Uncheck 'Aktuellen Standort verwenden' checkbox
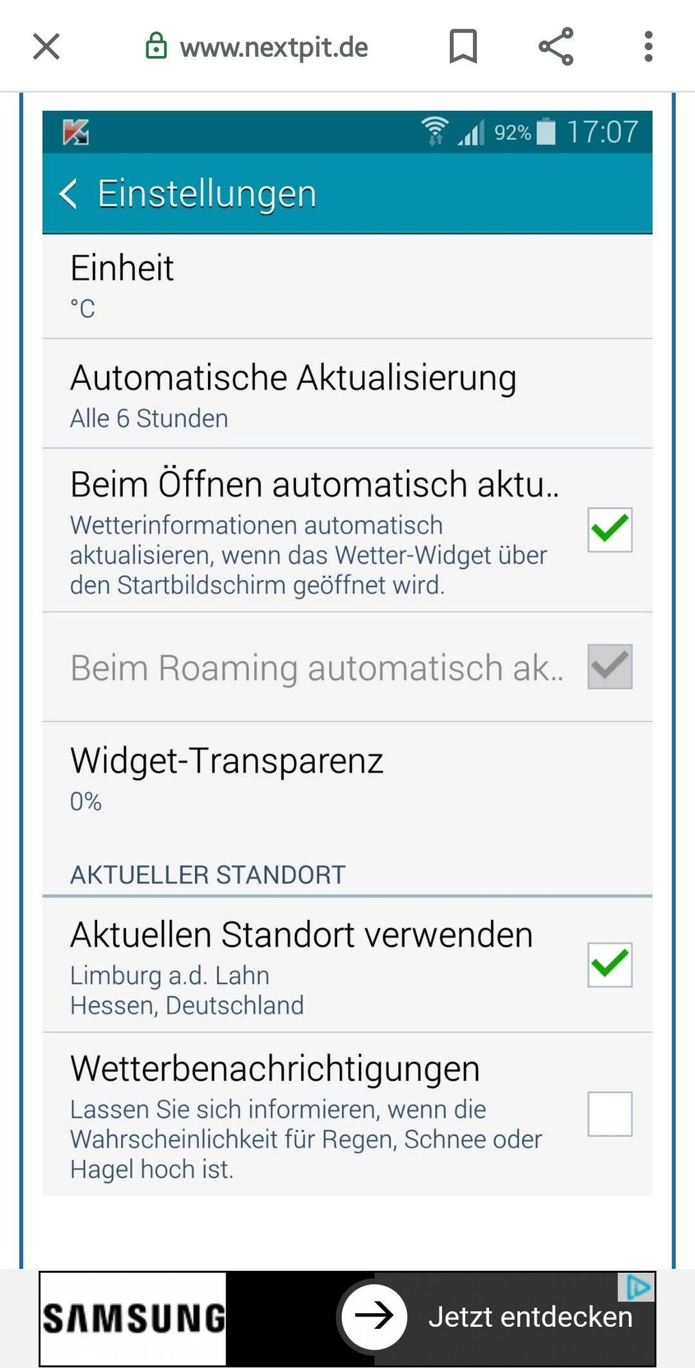The image size is (695, 1368). [609, 964]
